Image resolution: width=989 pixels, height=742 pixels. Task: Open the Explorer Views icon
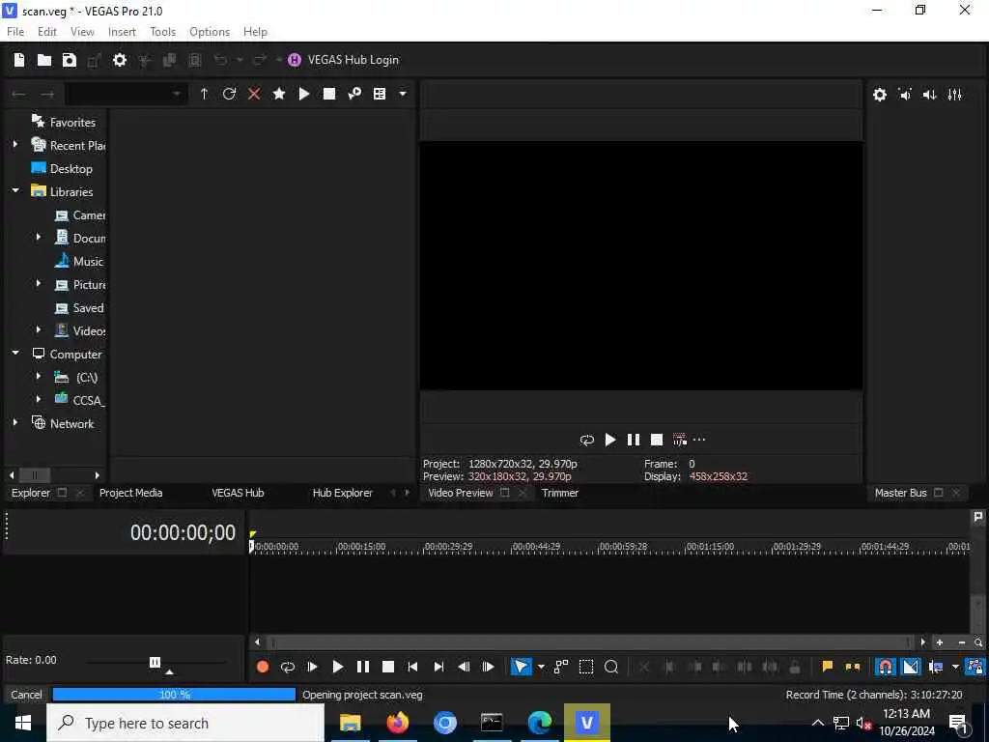click(379, 94)
